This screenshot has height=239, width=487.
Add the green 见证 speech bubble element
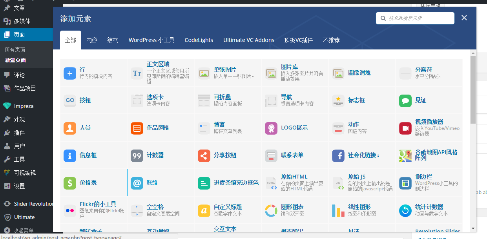coord(405,100)
